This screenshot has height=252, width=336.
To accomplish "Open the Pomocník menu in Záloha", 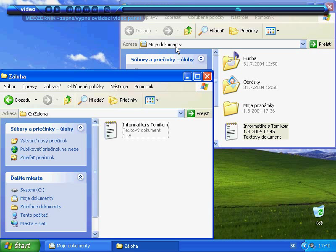I will 144,87.
